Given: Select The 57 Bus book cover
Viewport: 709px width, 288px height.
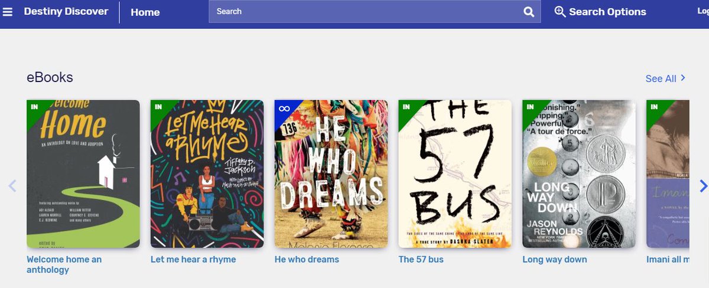Looking at the screenshot, I should click(456, 174).
